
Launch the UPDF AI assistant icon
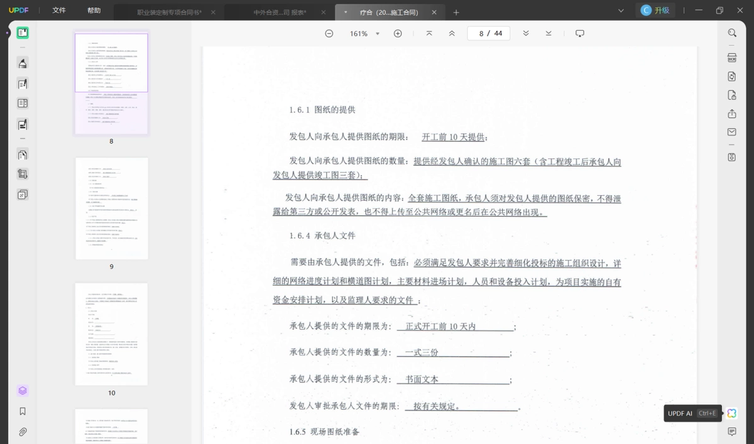pos(732,413)
